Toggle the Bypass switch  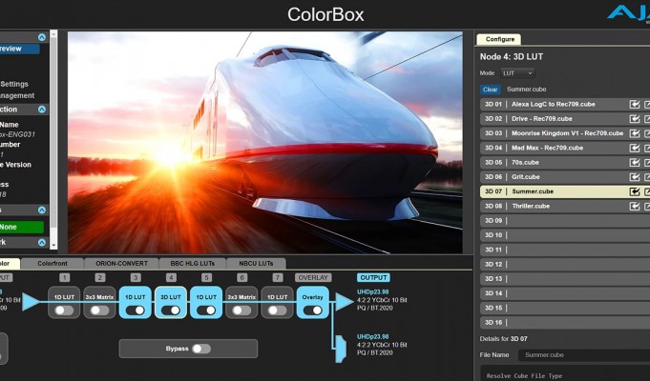pyautogui.click(x=201, y=349)
